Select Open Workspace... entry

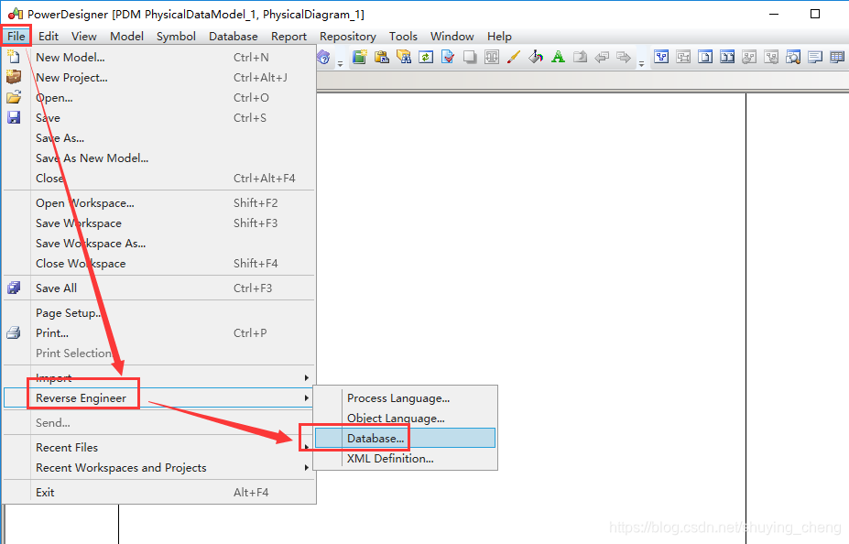pyautogui.click(x=159, y=203)
